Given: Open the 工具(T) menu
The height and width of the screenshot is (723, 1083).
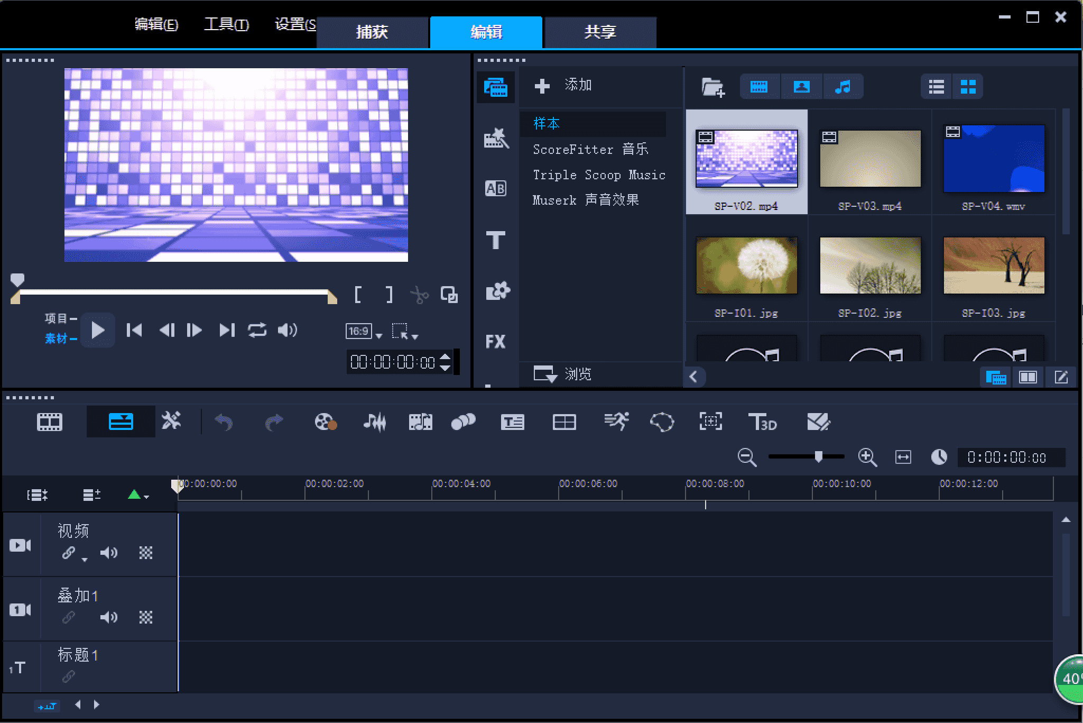Looking at the screenshot, I should (x=226, y=24).
